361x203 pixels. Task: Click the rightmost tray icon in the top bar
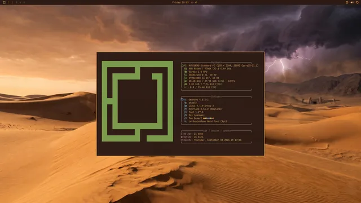357,2
